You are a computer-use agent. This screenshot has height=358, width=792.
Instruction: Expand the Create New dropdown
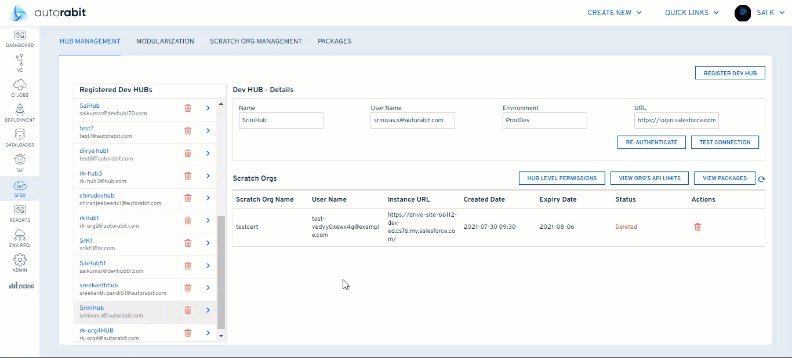tap(615, 13)
